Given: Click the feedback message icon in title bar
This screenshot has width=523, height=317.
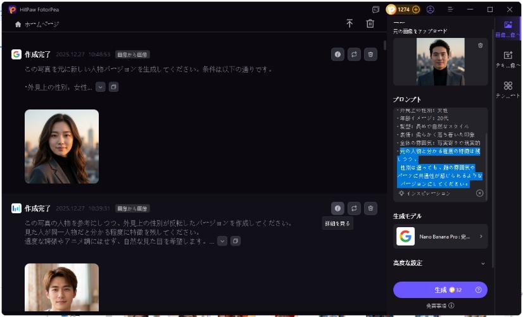Looking at the screenshot, I should 375,9.
